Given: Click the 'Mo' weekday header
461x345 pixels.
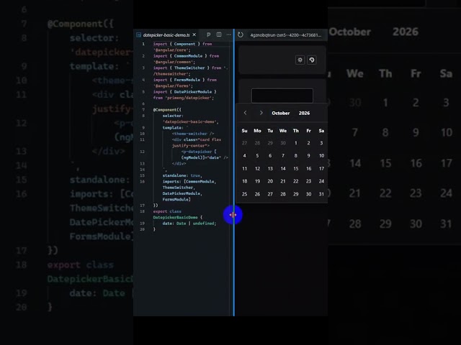Looking at the screenshot, I should point(257,131).
